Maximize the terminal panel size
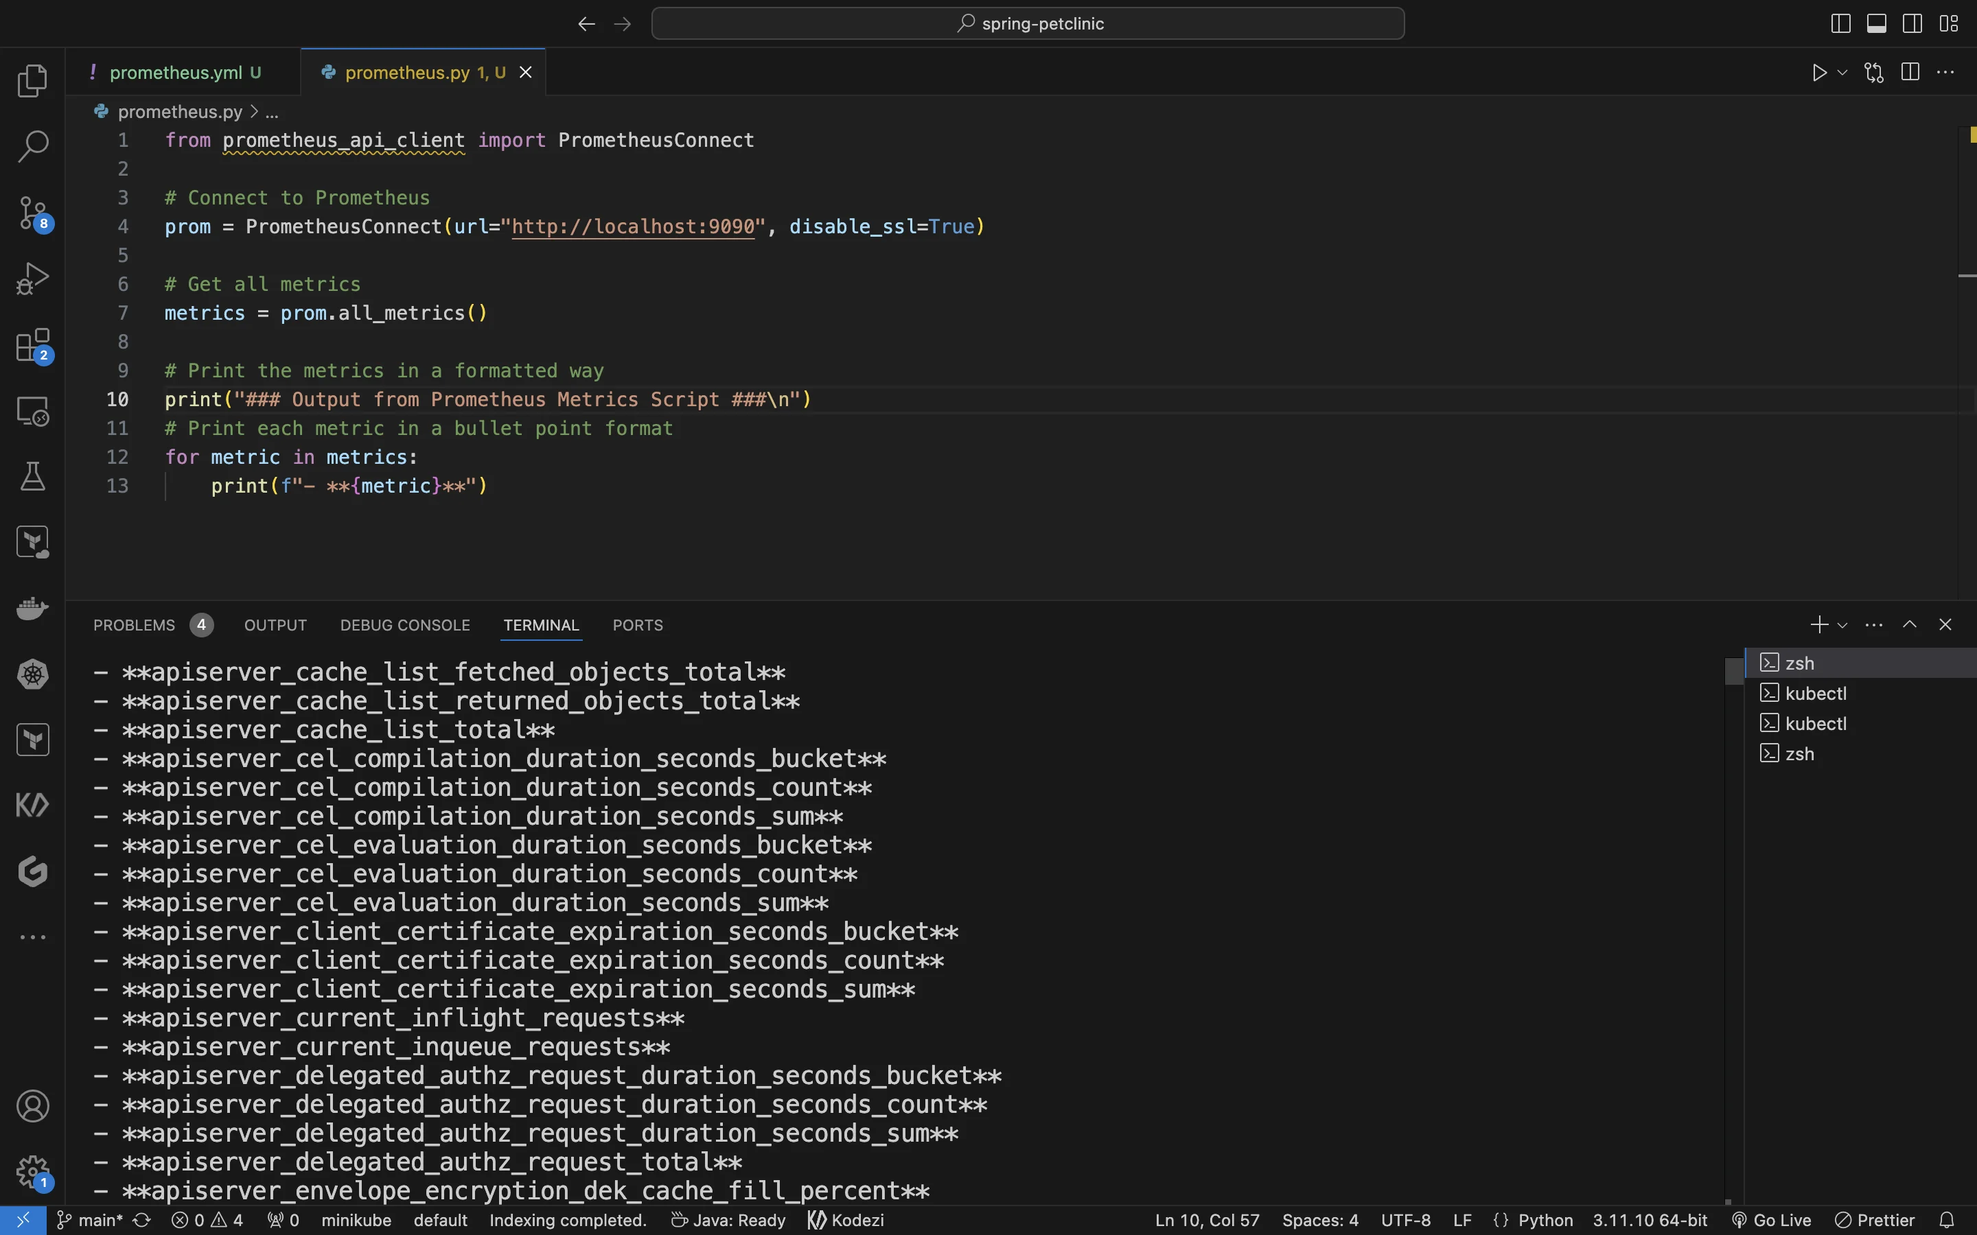This screenshot has height=1235, width=1977. click(x=1909, y=625)
